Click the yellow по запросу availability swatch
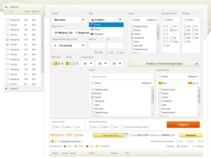Viewport: 211px width, 158px height. point(97,146)
